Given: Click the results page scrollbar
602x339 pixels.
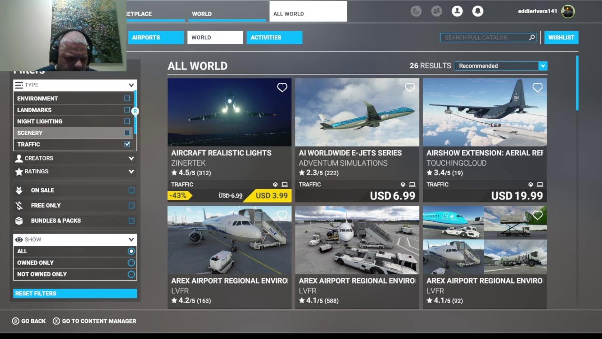Looking at the screenshot, I should [x=577, y=83].
